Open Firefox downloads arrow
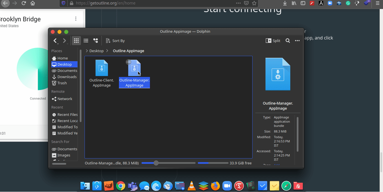383x192 pixels. [285, 3]
